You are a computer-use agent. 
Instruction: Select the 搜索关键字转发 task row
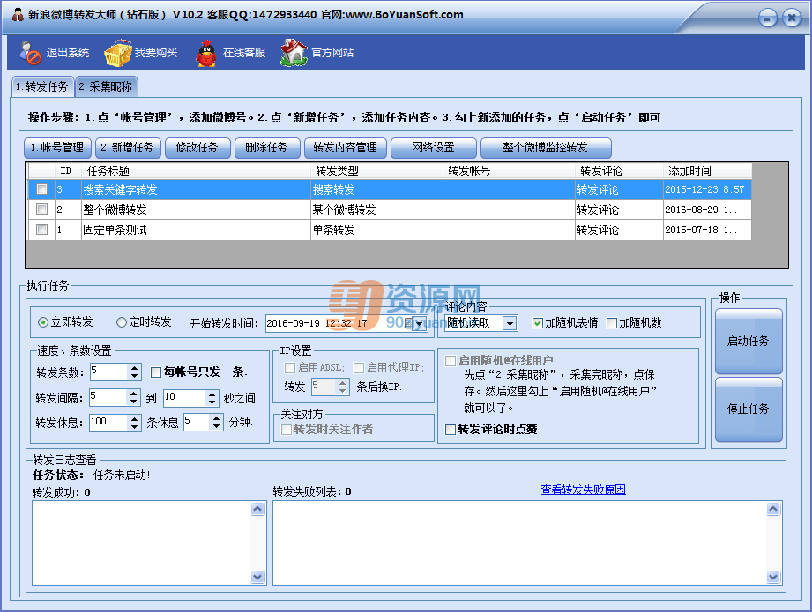390,189
